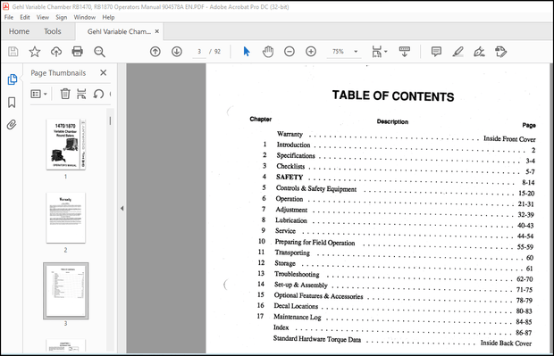Open the Help menu
Viewport: 554px width, 356px height.
click(108, 17)
